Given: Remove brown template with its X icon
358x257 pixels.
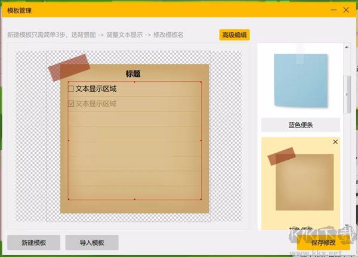Looking at the screenshot, I should coord(335,142).
